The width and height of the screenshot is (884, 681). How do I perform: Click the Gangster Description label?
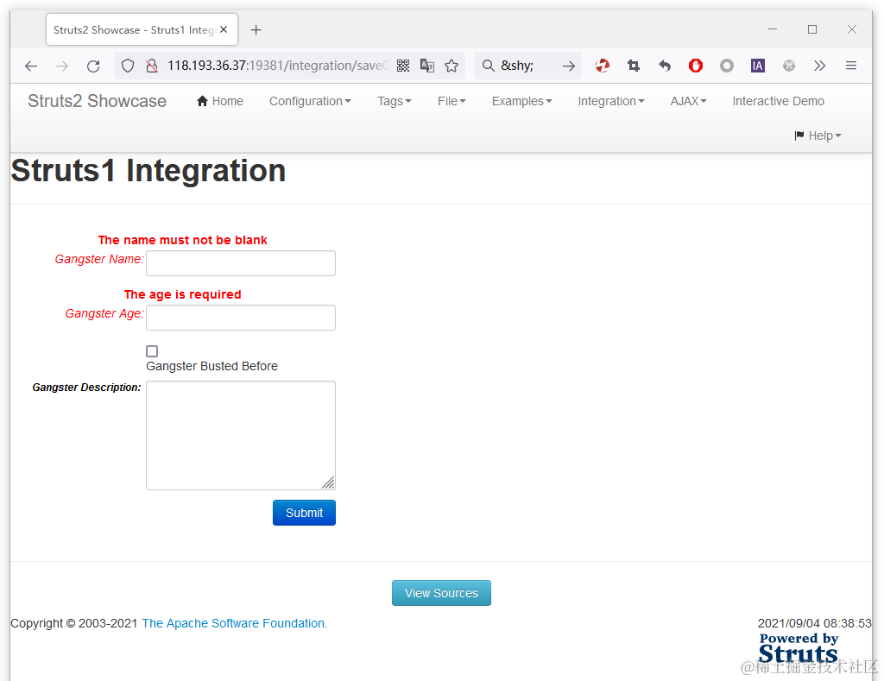87,388
